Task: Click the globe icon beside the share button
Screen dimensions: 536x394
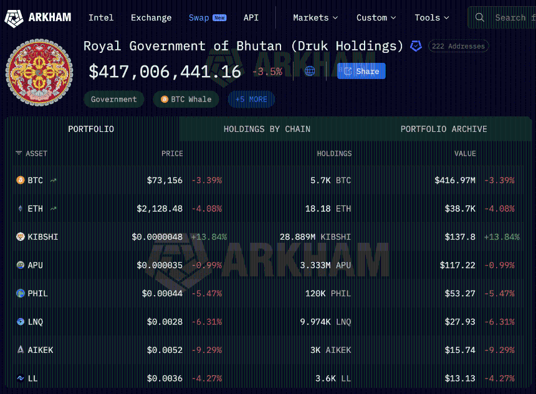Action: (310, 71)
